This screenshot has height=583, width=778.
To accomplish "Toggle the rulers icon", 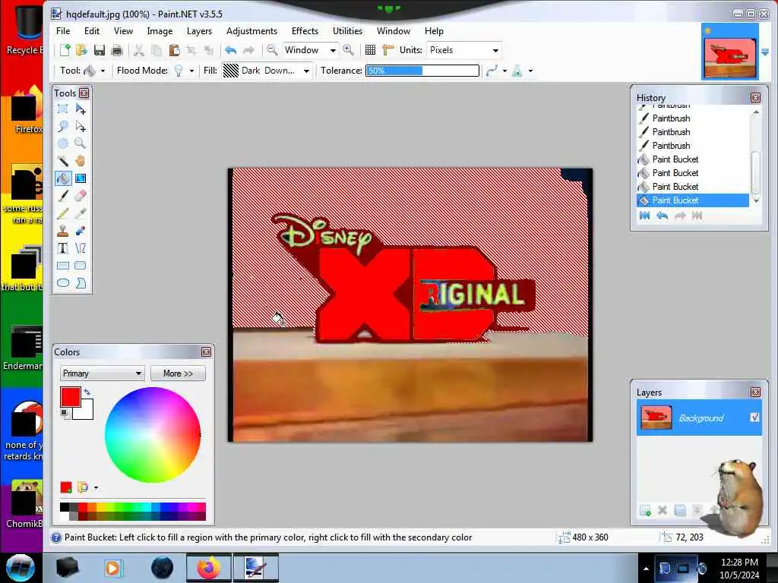I will (x=388, y=50).
